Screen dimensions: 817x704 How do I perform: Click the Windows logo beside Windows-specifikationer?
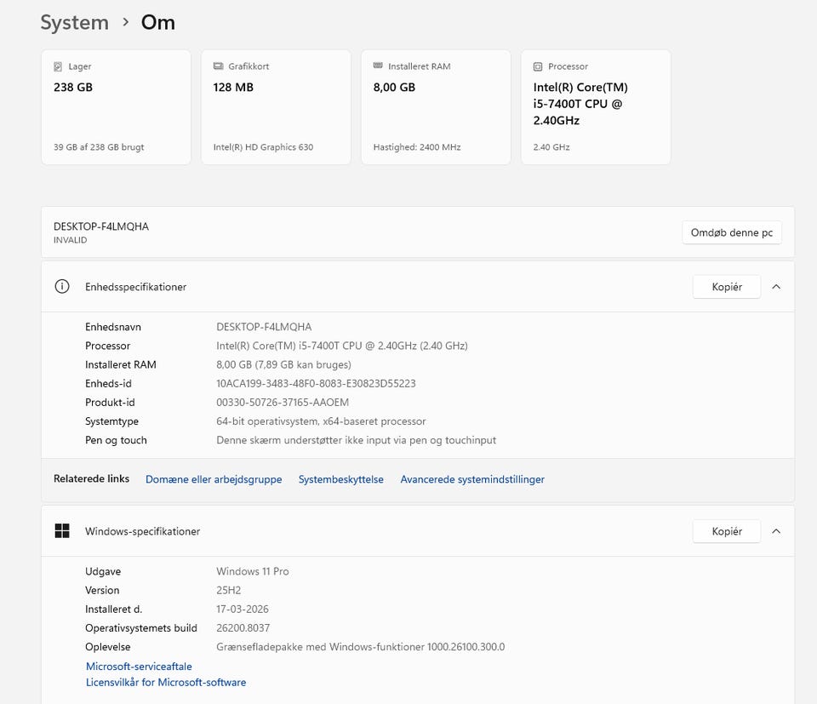click(62, 531)
